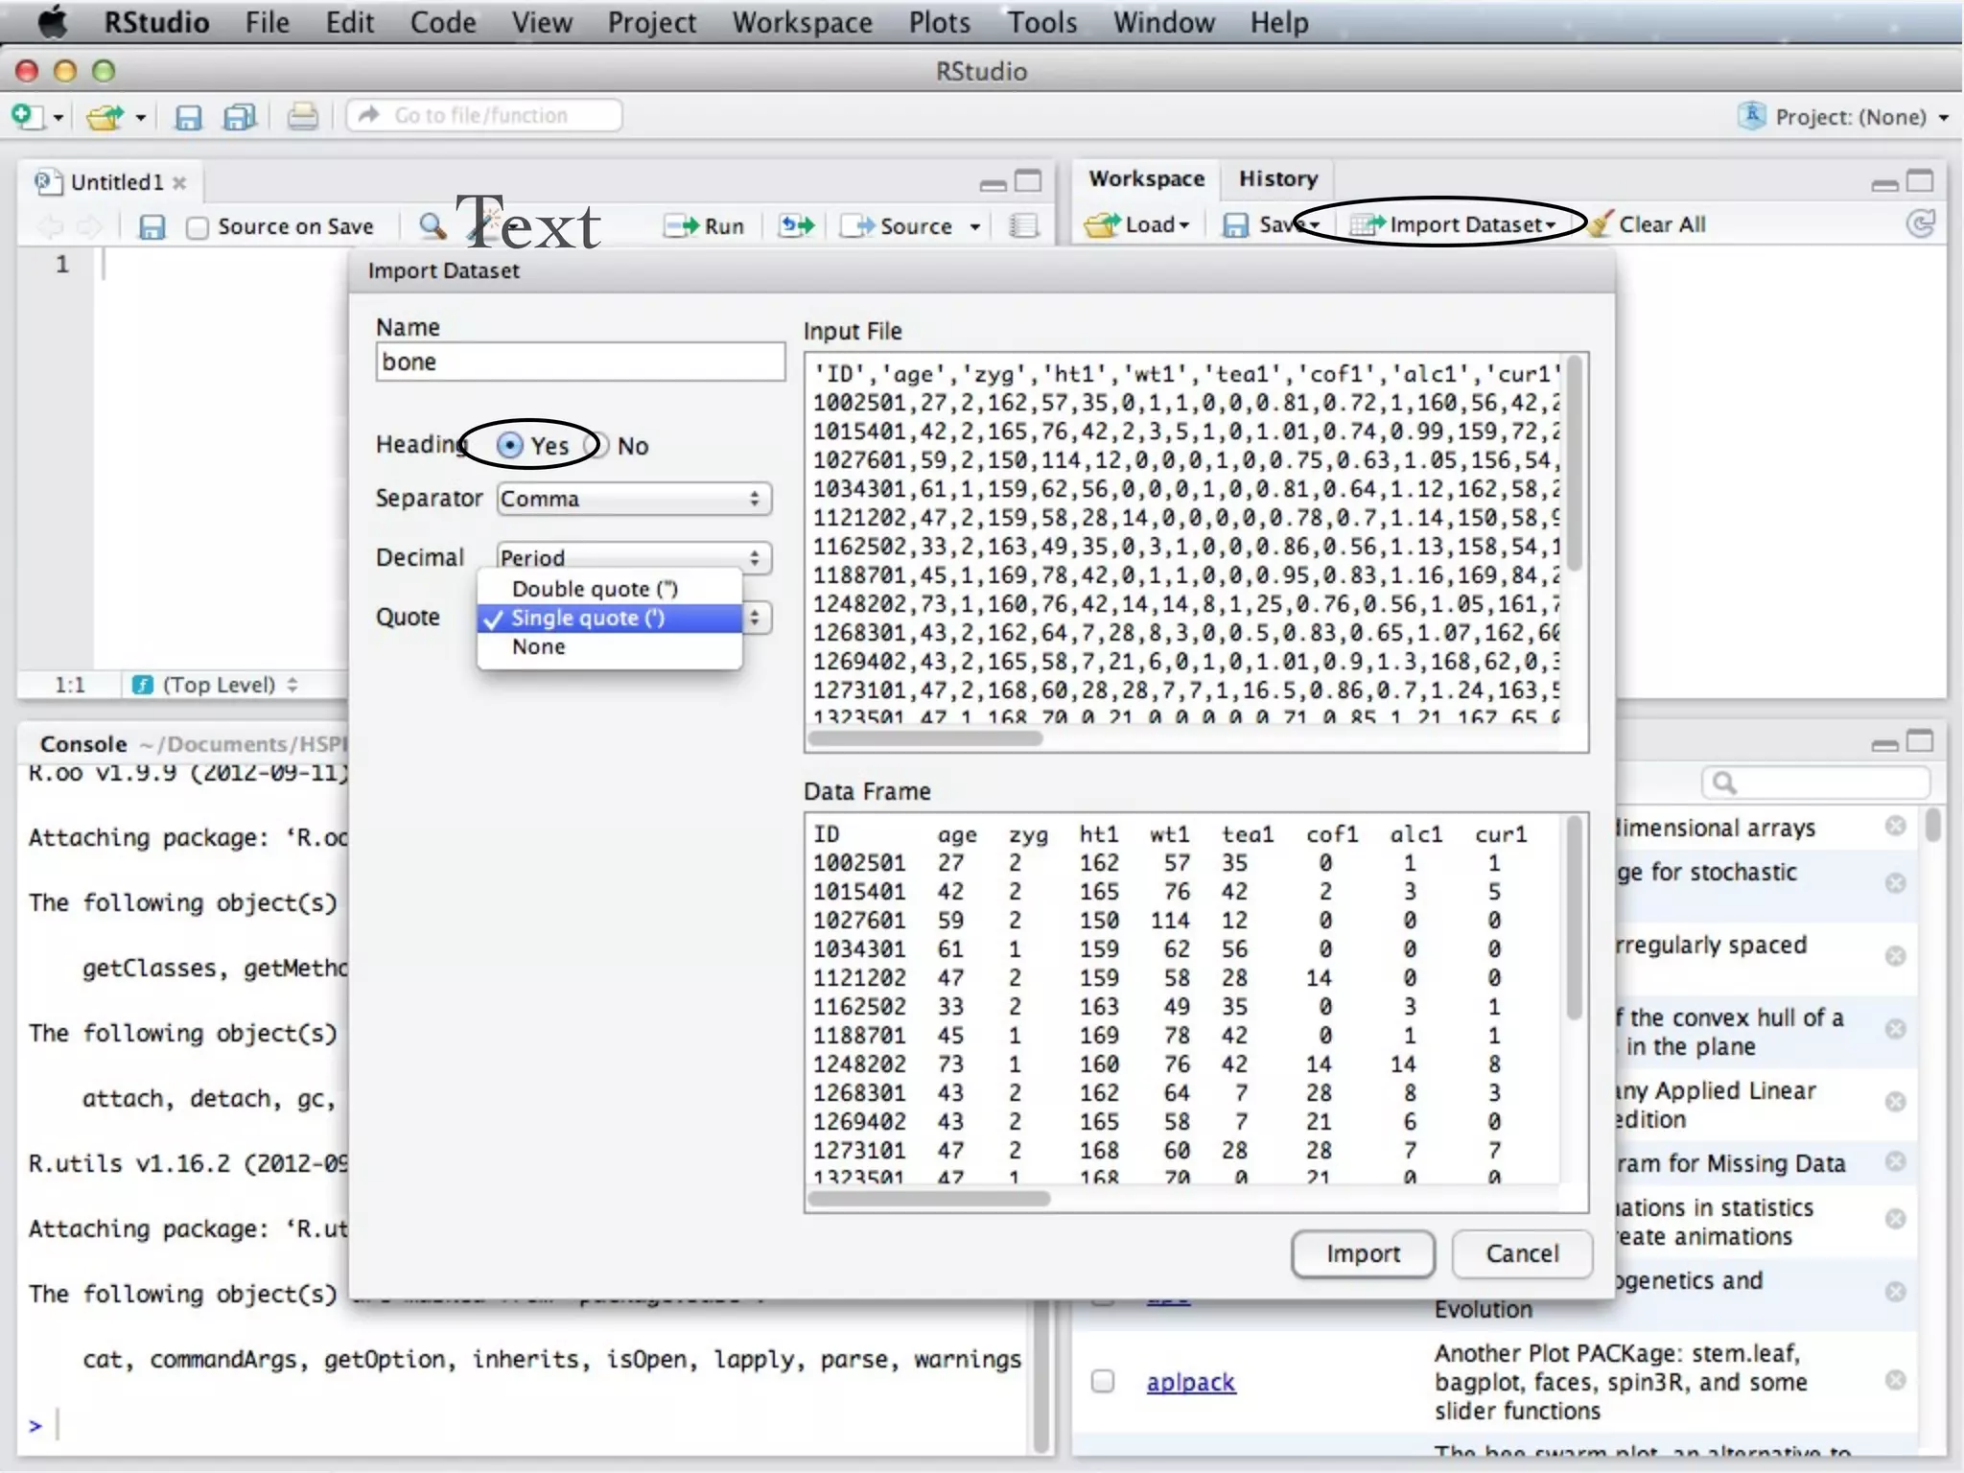
Task: Click the Name field containing bone
Action: click(580, 362)
